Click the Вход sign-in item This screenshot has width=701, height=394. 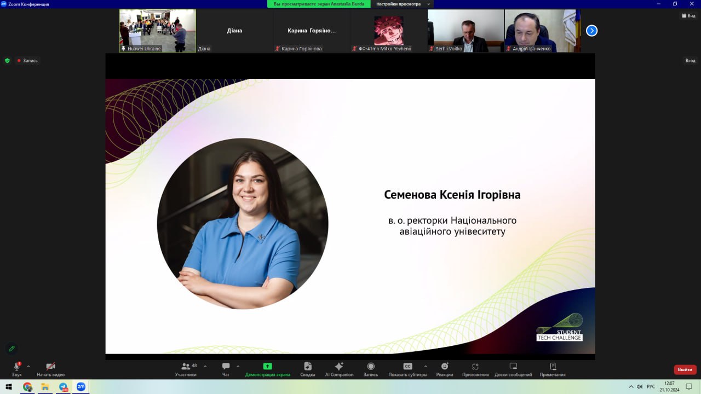(690, 61)
